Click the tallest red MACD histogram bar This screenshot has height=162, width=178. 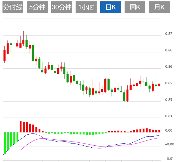pos(20,127)
